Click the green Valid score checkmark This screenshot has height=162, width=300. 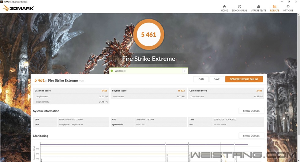click(x=112, y=71)
